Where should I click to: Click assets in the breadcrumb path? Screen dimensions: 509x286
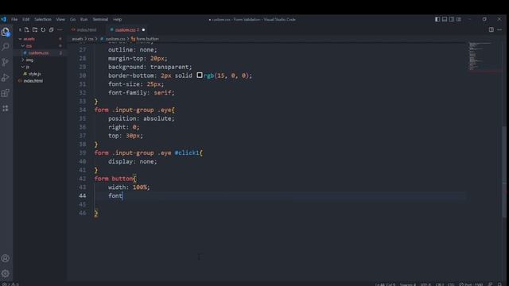pyautogui.click(x=77, y=39)
